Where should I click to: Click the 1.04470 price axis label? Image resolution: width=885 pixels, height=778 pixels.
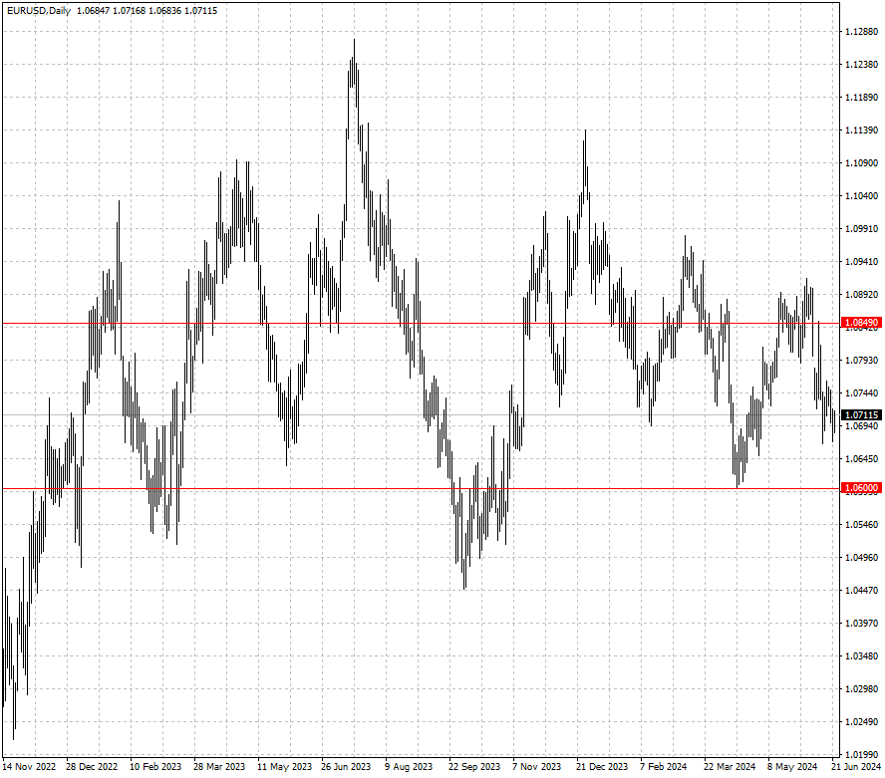[x=861, y=590]
